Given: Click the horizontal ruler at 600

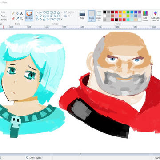Looking at the screenshot, I should pyautogui.click(x=82, y=27).
